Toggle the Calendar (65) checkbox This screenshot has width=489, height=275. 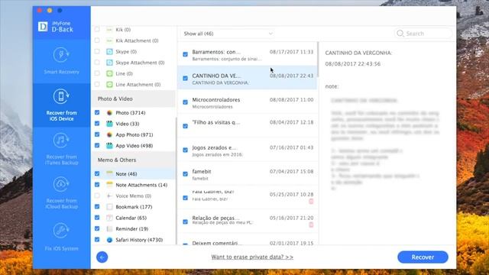pyautogui.click(x=97, y=217)
